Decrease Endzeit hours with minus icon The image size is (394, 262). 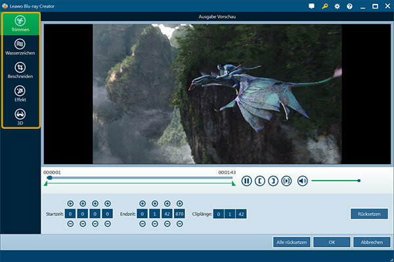[142, 224]
